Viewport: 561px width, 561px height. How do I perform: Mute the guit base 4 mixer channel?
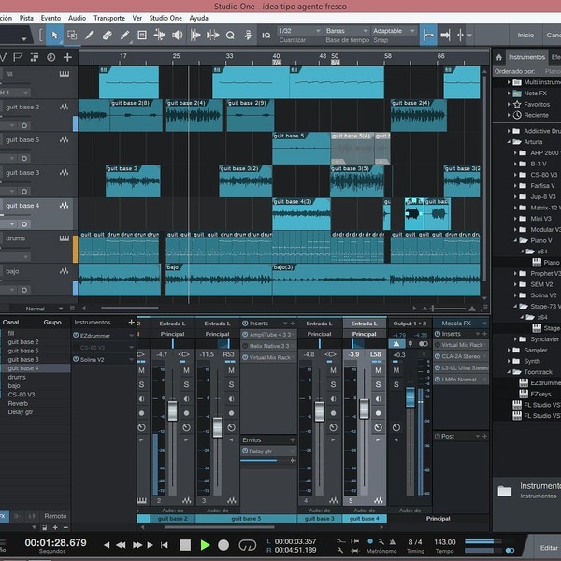click(x=378, y=370)
